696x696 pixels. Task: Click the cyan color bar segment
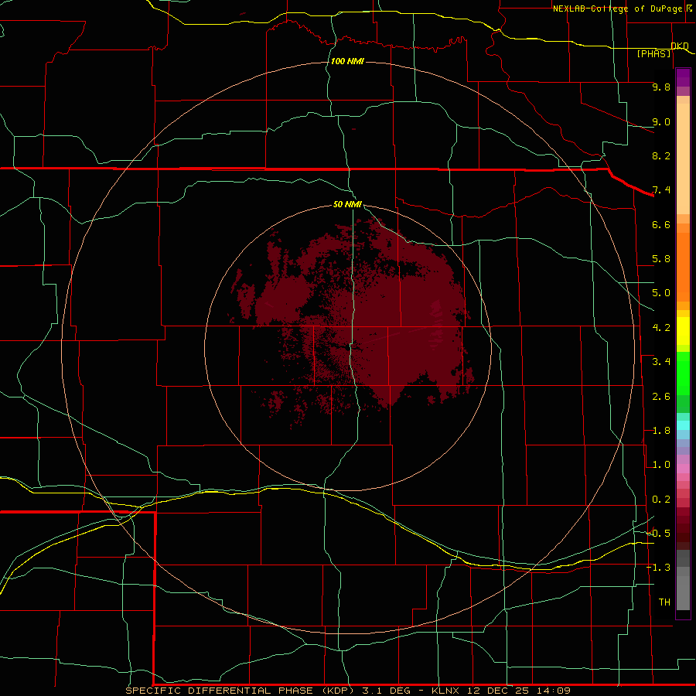click(683, 425)
